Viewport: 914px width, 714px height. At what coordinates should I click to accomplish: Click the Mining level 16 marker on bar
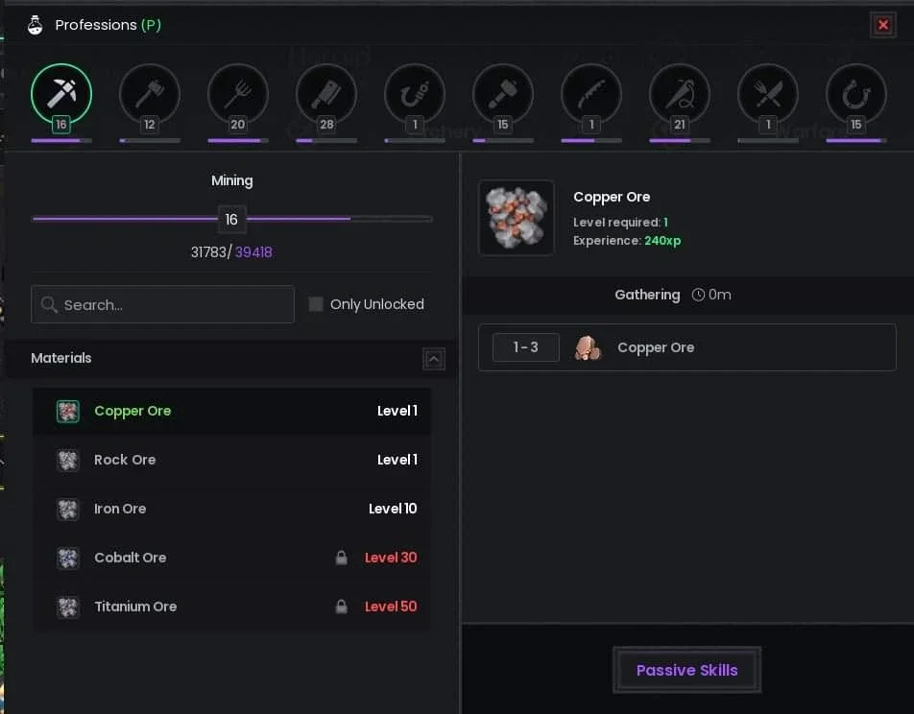pos(231,219)
